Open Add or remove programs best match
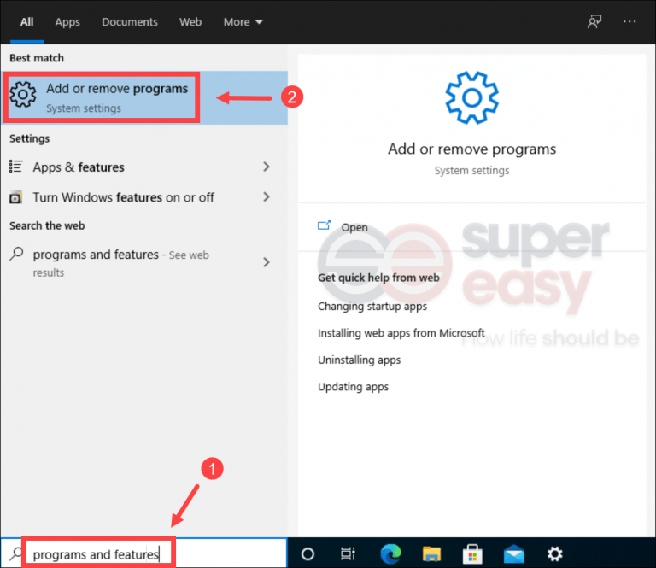The width and height of the screenshot is (656, 568). pyautogui.click(x=144, y=98)
